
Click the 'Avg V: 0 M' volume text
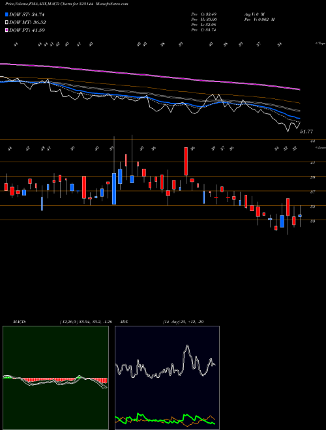[x=254, y=14]
